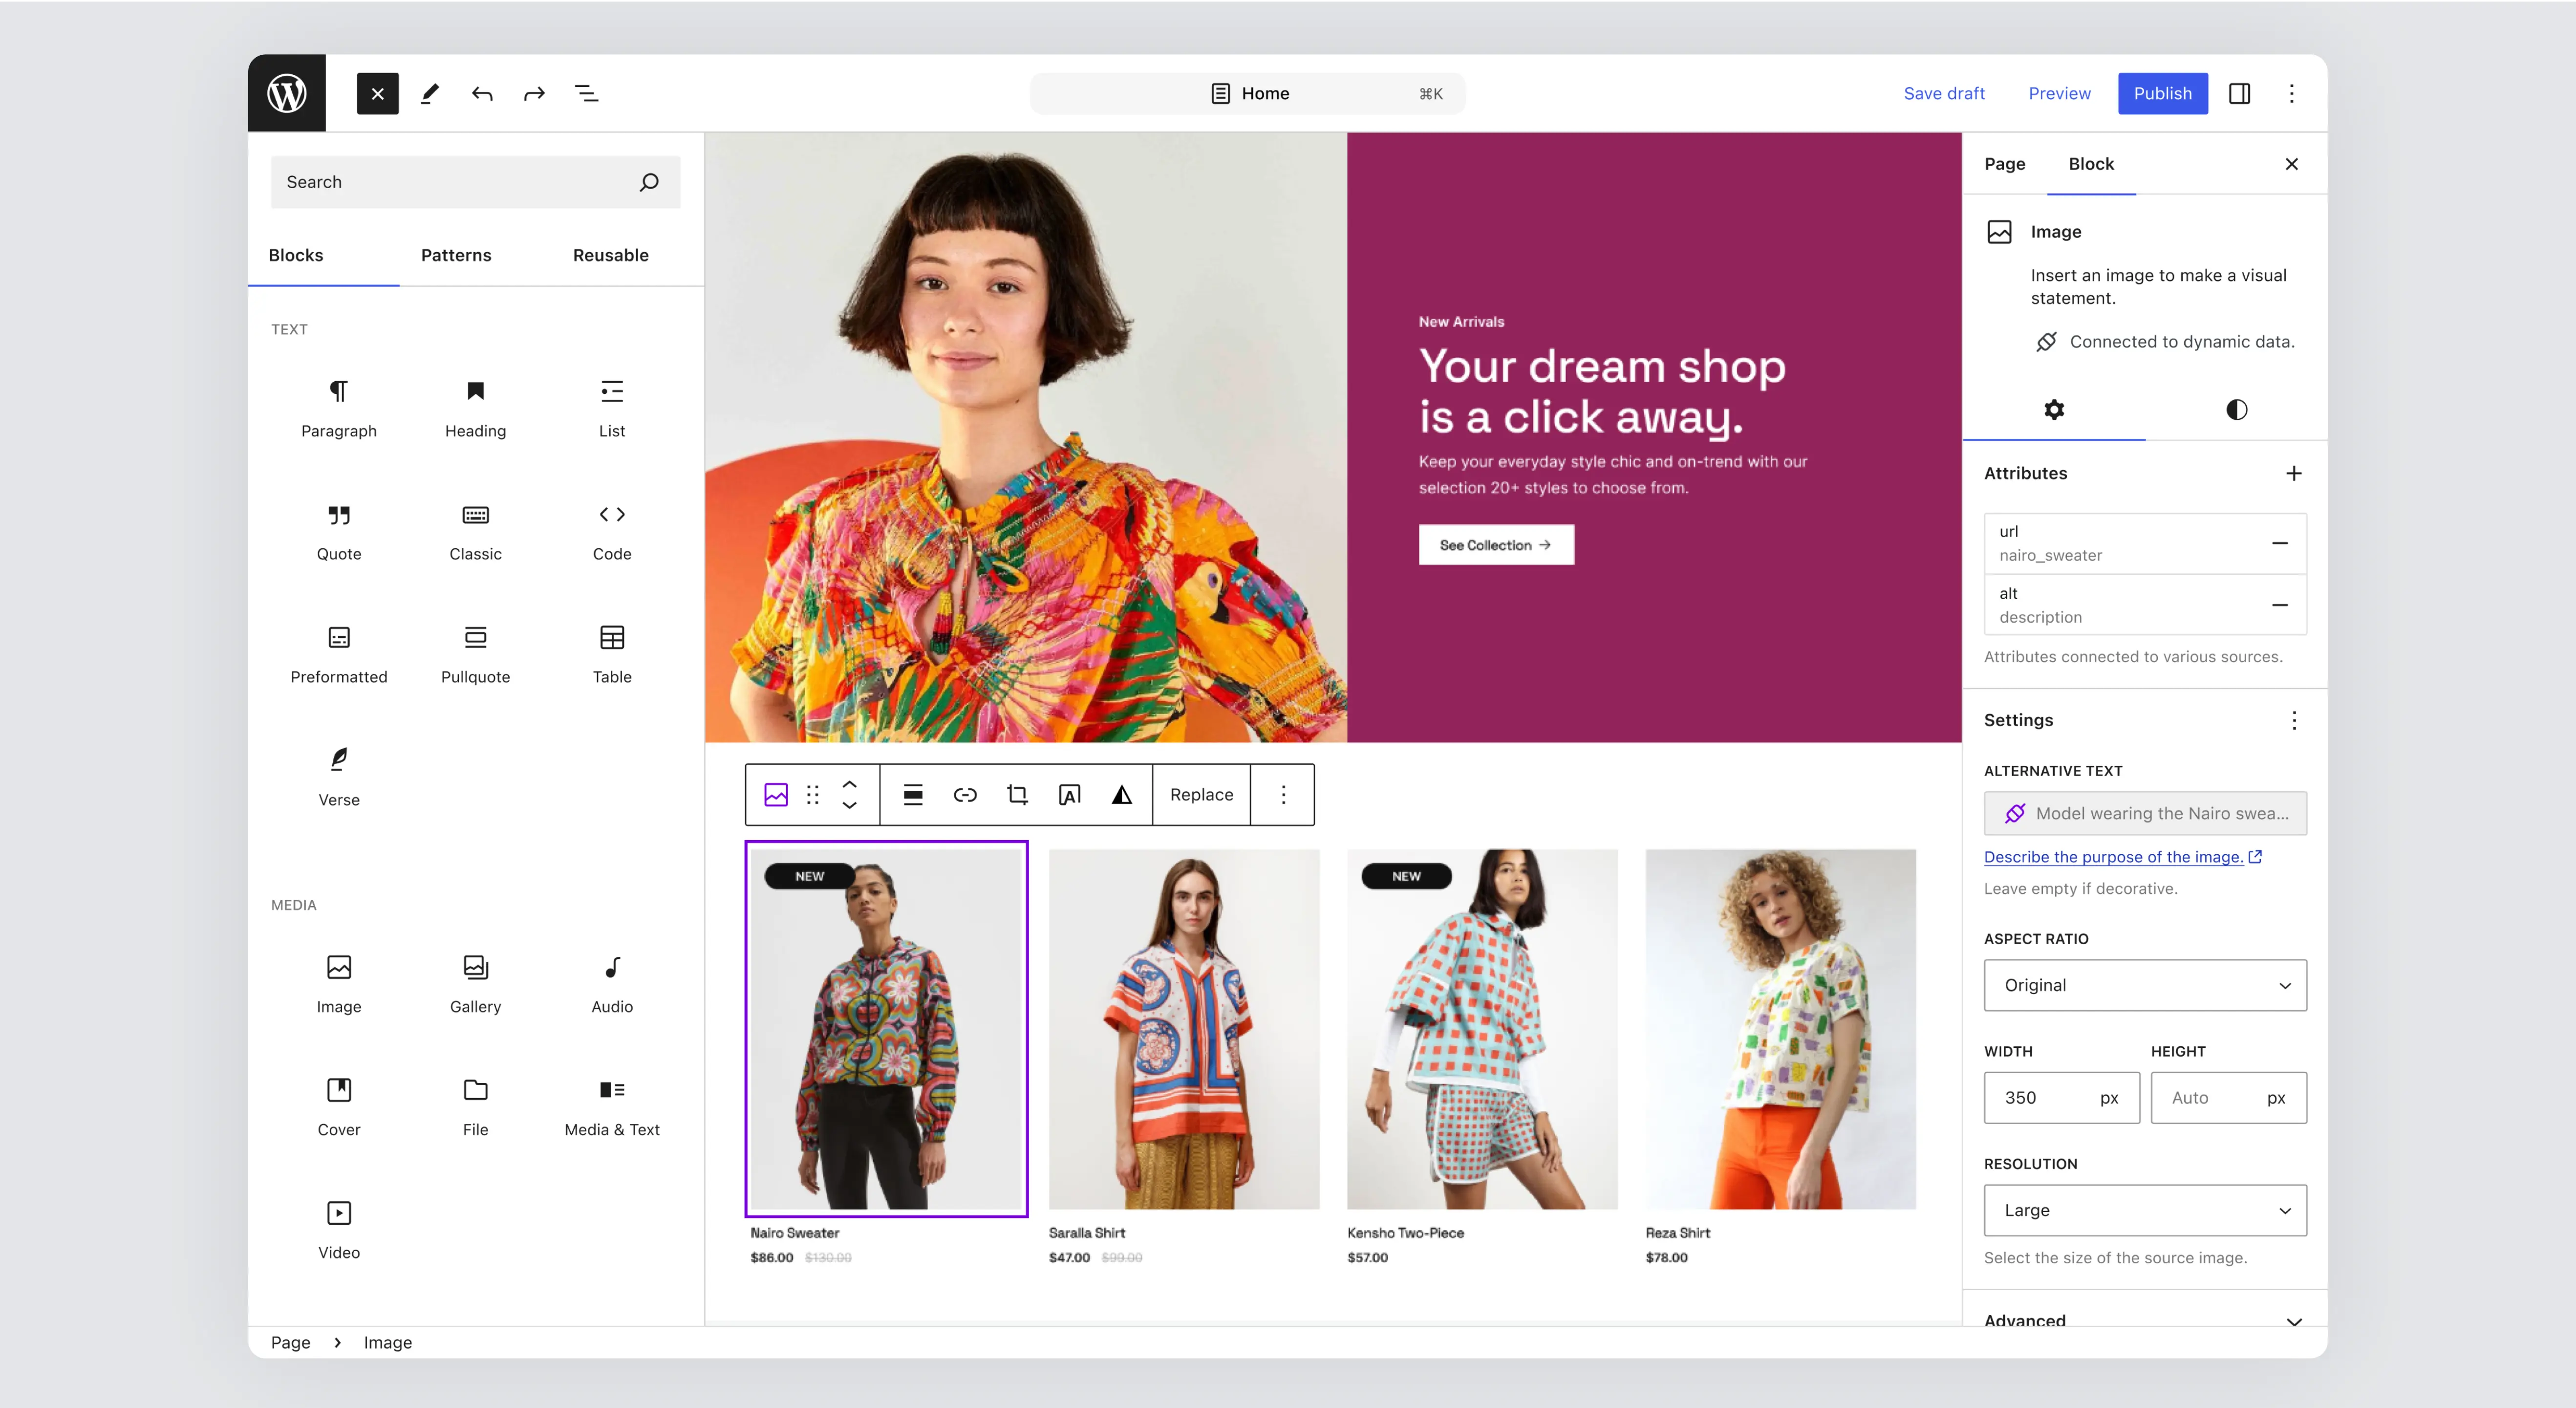The height and width of the screenshot is (1408, 2576).
Task: Switch to the Page sidebar tab
Action: (2004, 164)
